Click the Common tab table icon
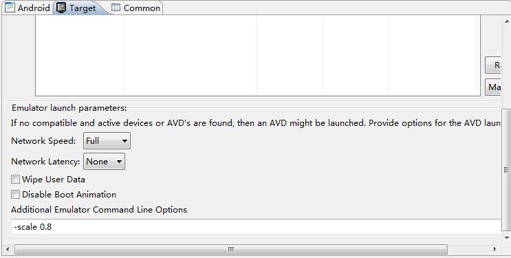Image resolution: width=511 pixels, height=258 pixels. click(116, 8)
